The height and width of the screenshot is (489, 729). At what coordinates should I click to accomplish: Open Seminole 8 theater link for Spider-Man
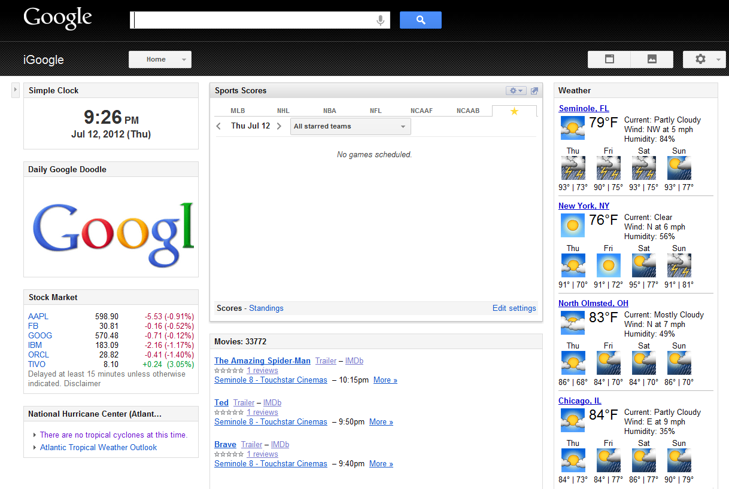[x=271, y=380]
